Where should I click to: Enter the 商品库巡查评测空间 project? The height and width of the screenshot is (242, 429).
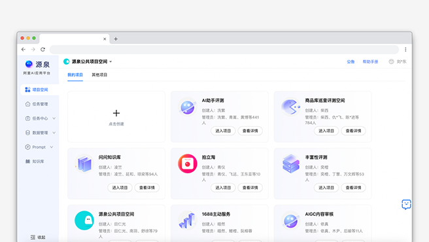pos(326,131)
